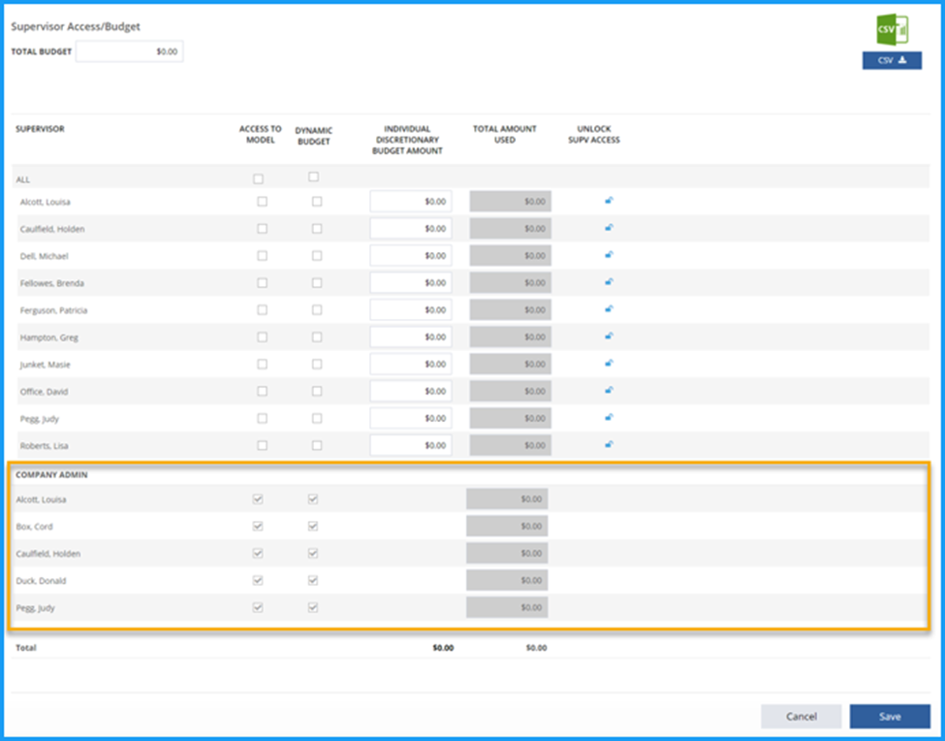Screen dimensions: 945x741
Task: Check Access to Model for Office, David
Action: click(x=262, y=391)
